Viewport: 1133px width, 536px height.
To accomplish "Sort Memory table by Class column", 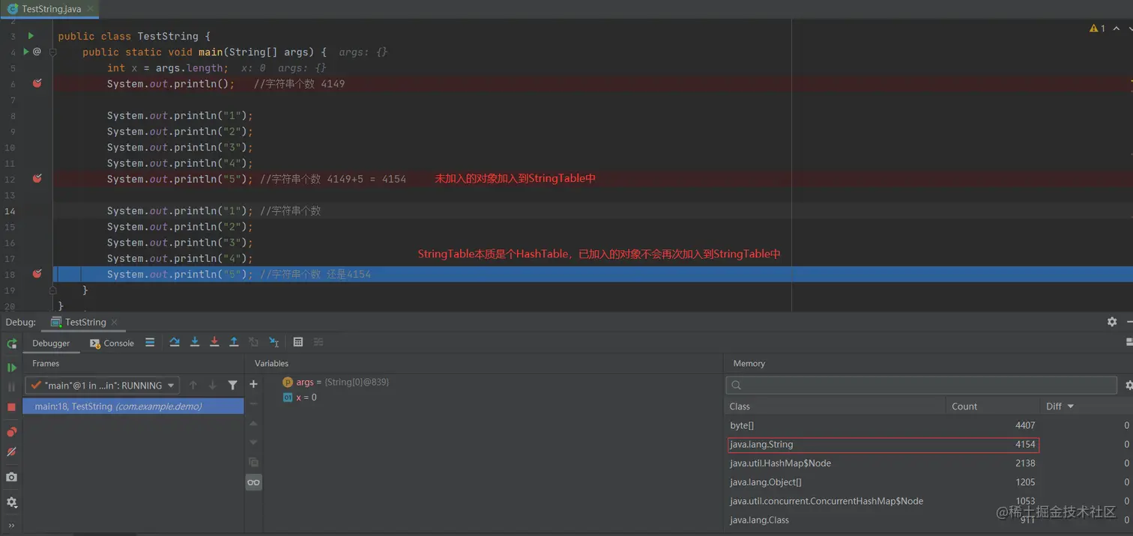I will pos(835,406).
